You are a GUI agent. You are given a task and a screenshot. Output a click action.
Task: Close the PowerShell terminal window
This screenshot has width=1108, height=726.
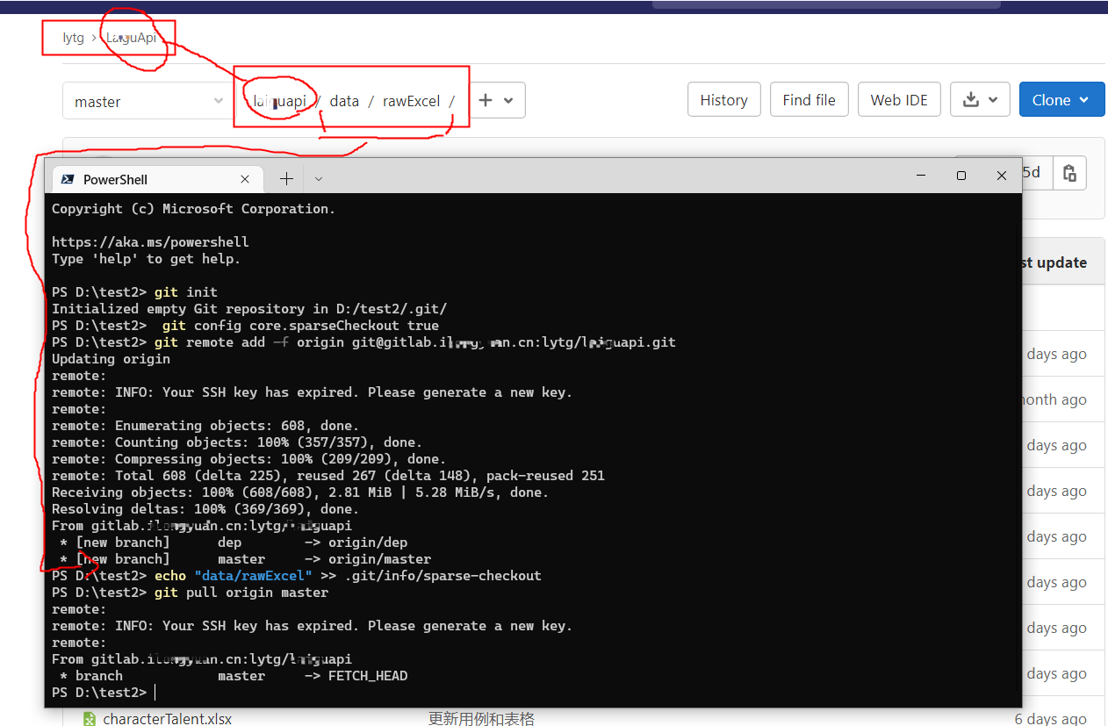1002,176
